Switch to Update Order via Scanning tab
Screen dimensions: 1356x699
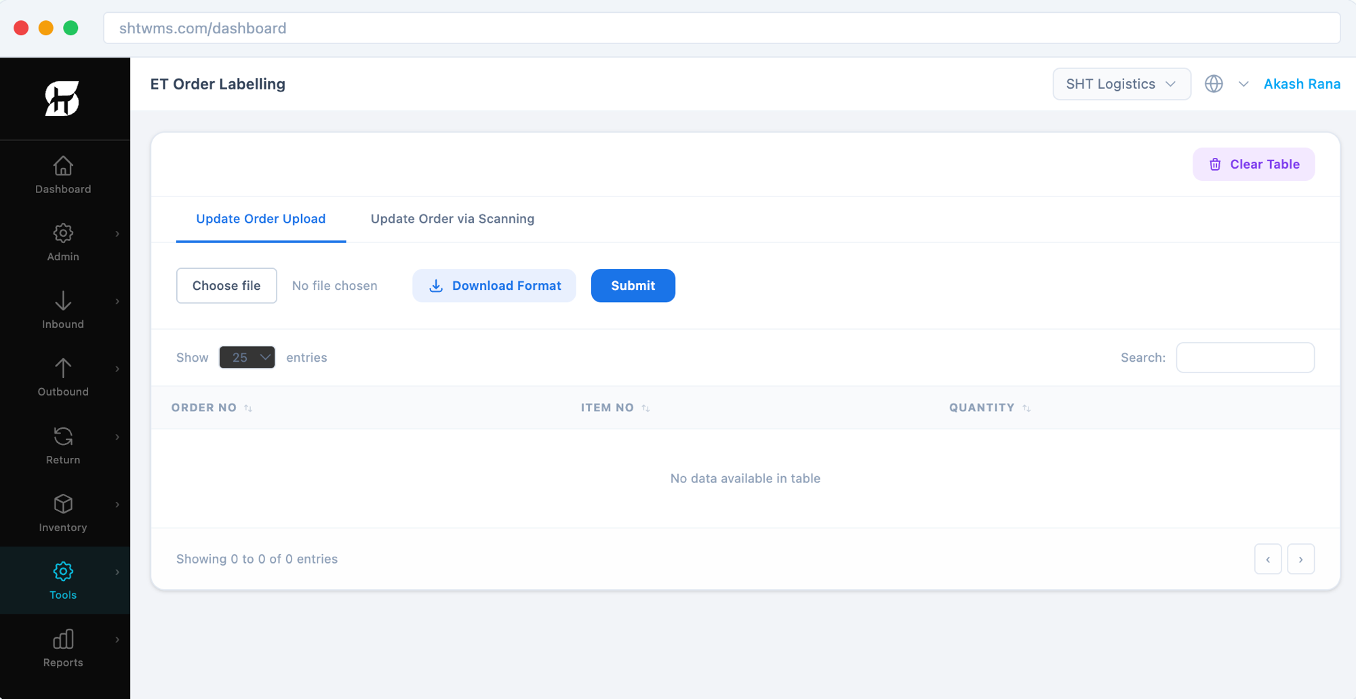[452, 219]
